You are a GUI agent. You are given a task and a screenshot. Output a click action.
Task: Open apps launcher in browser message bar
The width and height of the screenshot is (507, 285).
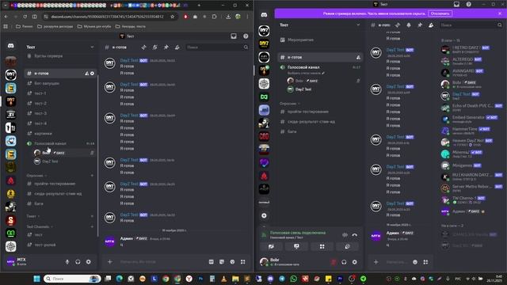pyautogui.click(x=243, y=262)
